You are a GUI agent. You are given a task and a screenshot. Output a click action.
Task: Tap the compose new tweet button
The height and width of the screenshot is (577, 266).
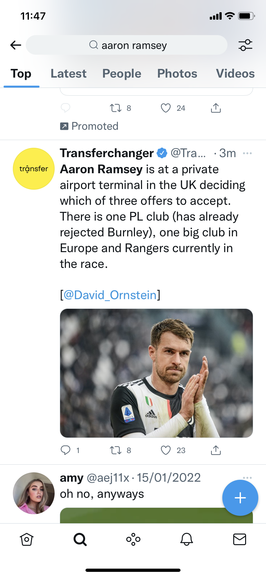click(240, 498)
